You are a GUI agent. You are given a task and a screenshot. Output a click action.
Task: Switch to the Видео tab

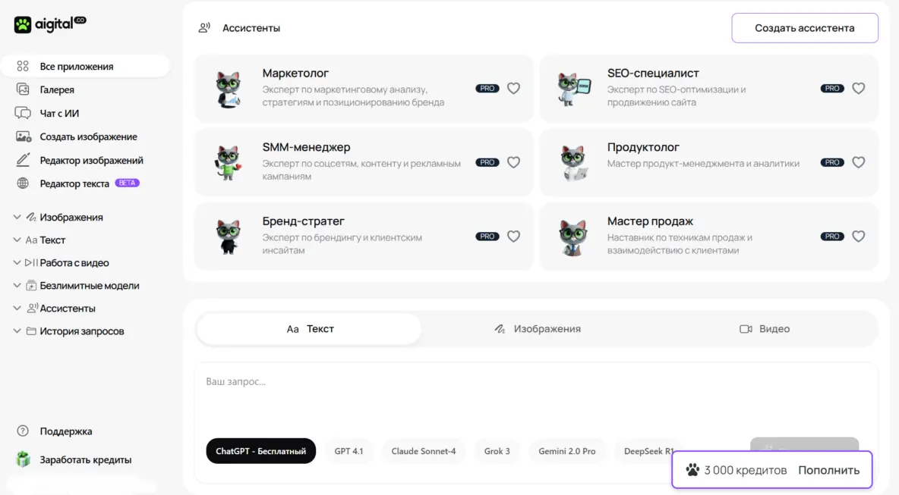coord(765,329)
